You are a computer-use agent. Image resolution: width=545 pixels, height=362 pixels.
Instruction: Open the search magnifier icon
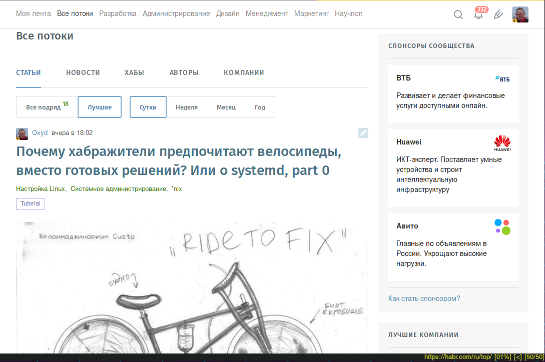click(x=458, y=14)
